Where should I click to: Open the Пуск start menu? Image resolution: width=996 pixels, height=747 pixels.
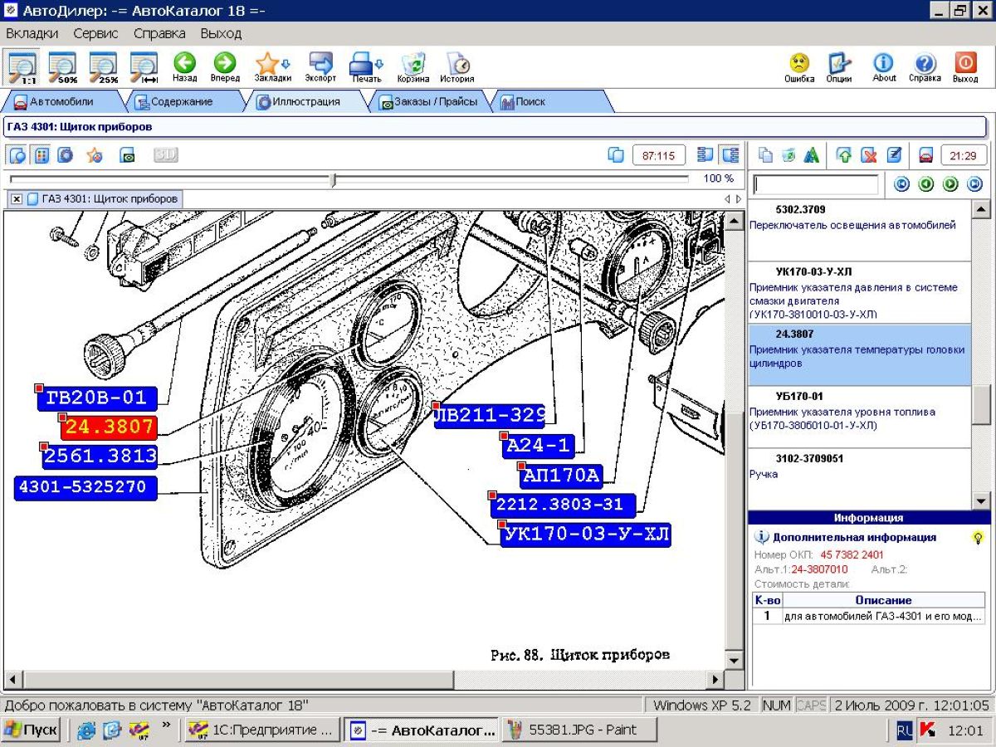[x=32, y=730]
